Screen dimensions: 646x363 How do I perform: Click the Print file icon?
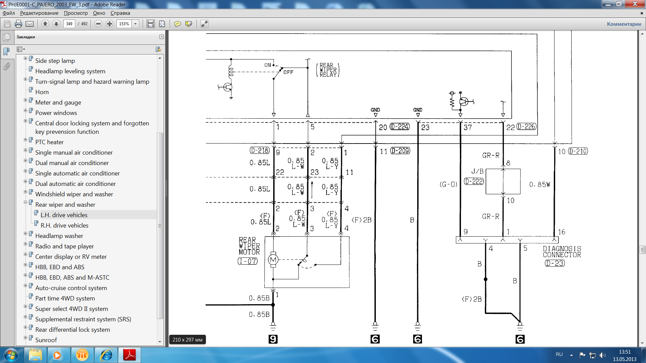tap(19, 24)
